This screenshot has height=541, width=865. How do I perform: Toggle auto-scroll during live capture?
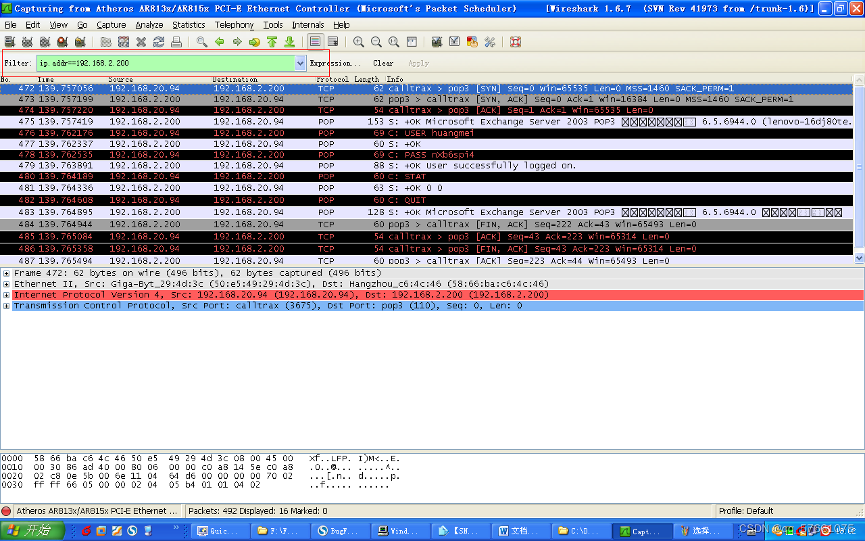332,42
